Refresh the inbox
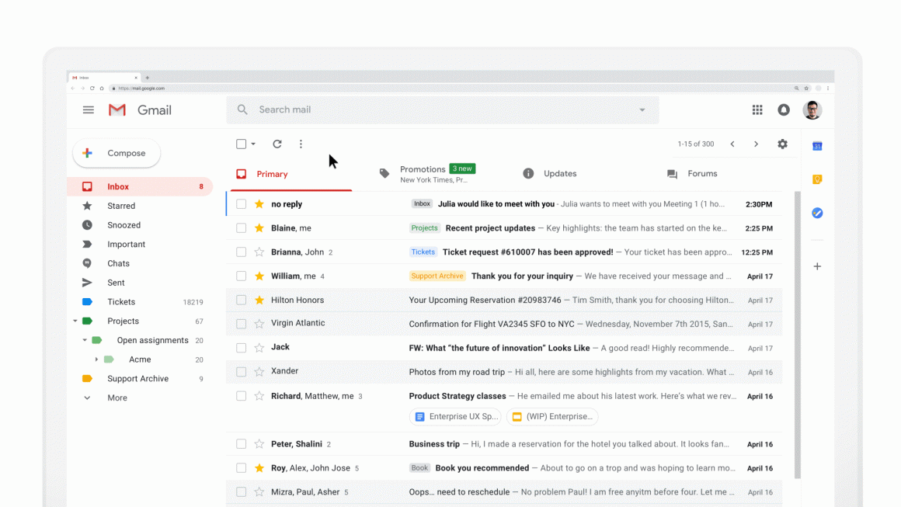This screenshot has height=507, width=901. pos(277,144)
